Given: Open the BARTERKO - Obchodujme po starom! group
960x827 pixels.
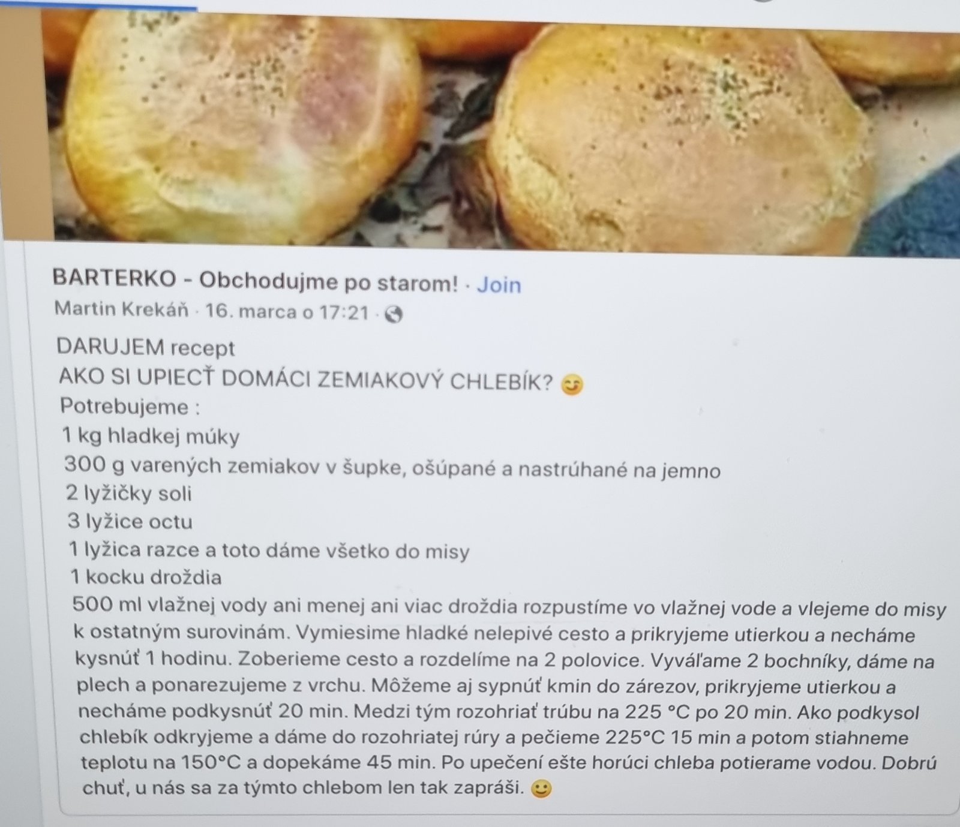Looking at the screenshot, I should tap(256, 280).
